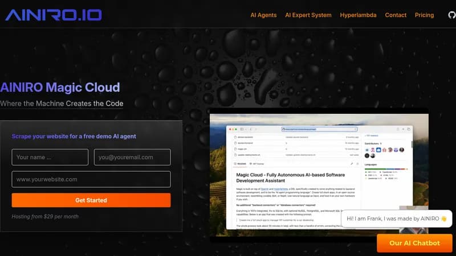The width and height of the screenshot is (456, 256).
Task: Click the Frank chatbot greeting bubble
Action: tap(396, 218)
